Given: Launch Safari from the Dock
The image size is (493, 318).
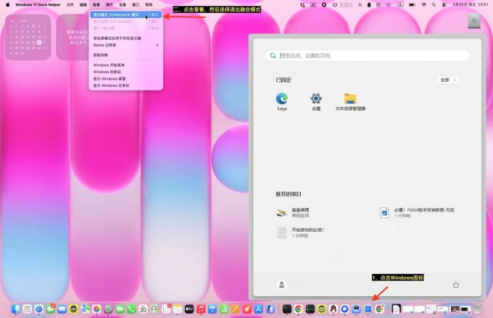Looking at the screenshot, I should click(39, 309).
